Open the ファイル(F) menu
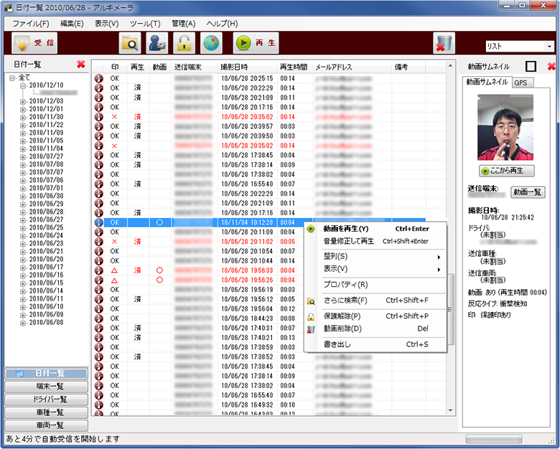 tap(31, 24)
